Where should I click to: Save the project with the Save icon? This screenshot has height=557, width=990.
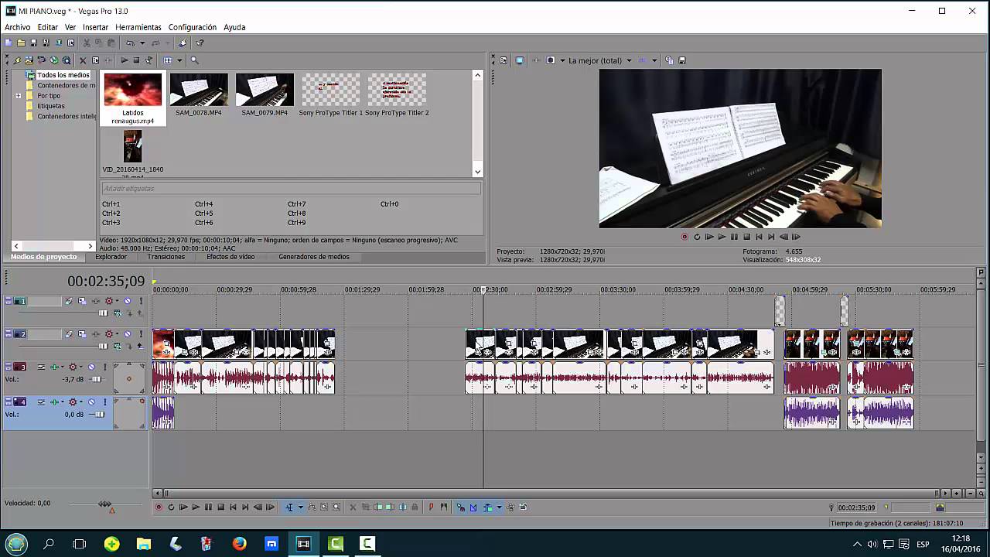point(33,43)
